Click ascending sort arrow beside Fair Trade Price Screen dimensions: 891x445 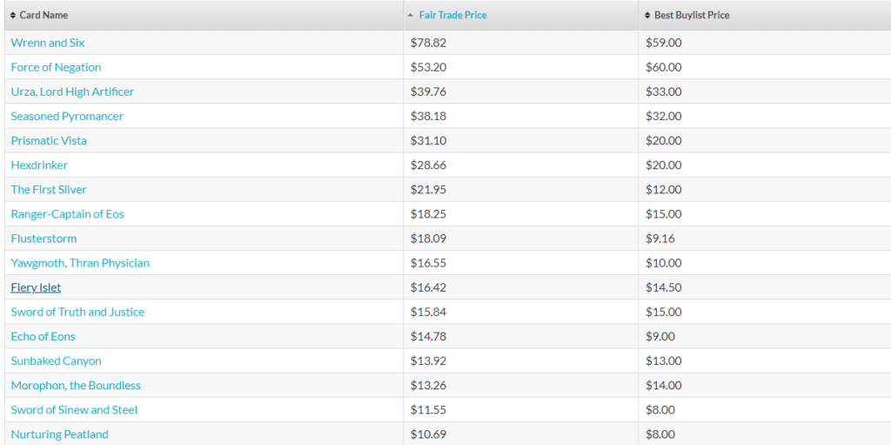pos(411,16)
